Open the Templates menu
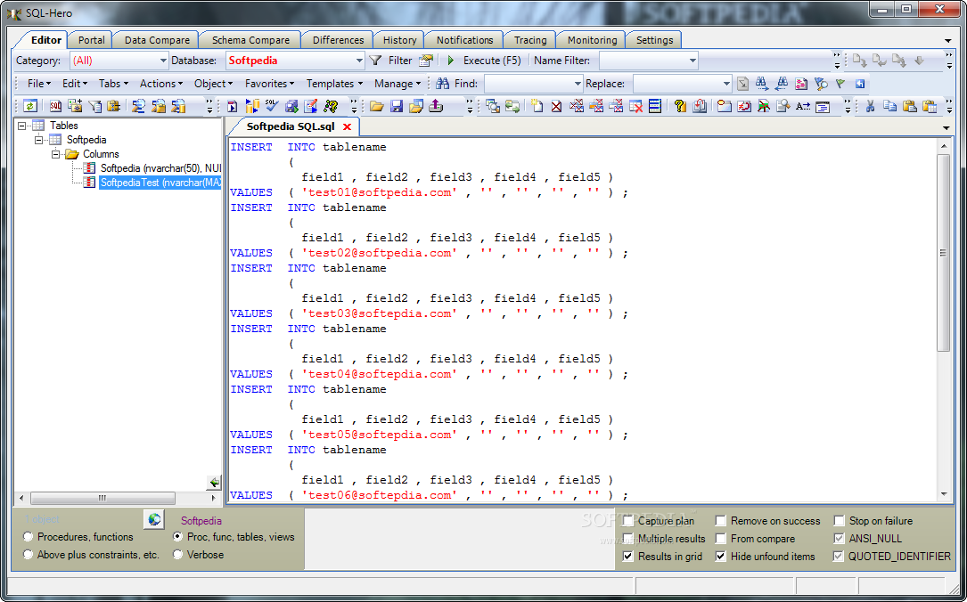 pyautogui.click(x=334, y=83)
